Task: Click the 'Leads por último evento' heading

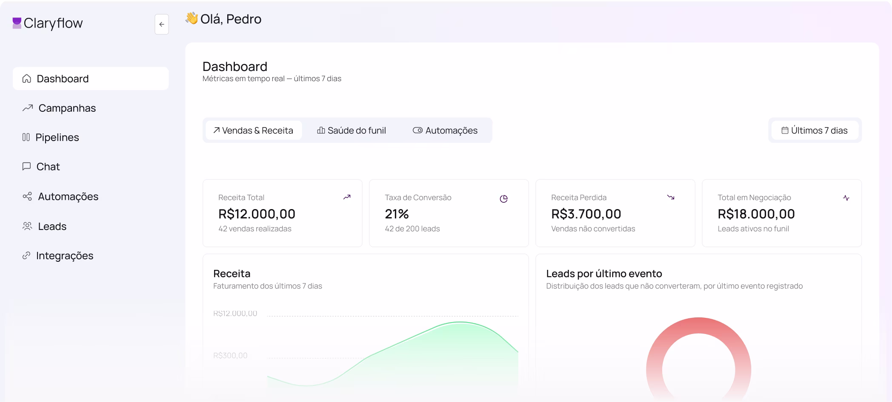Action: point(604,273)
